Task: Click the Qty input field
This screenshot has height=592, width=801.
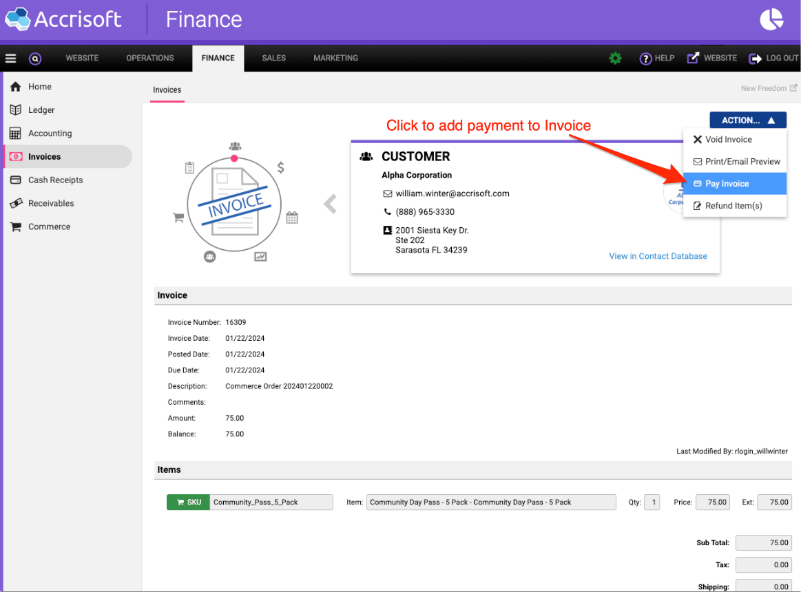Action: click(652, 503)
